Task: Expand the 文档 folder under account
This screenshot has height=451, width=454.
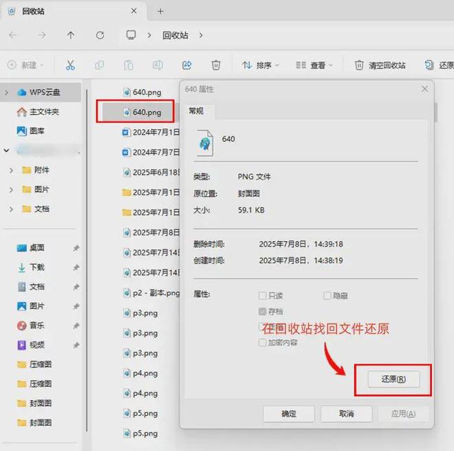Action: click(x=11, y=209)
